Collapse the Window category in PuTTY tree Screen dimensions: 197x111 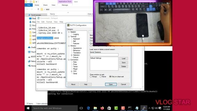click(69, 46)
